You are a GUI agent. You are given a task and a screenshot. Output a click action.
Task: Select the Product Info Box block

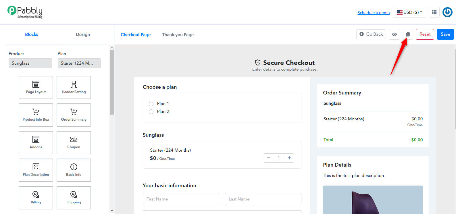click(36, 115)
